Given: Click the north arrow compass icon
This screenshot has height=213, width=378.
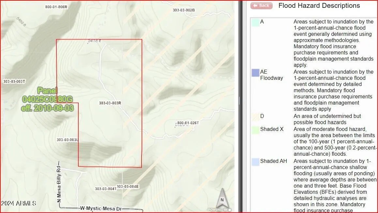Looking at the screenshot, I should point(222,198).
